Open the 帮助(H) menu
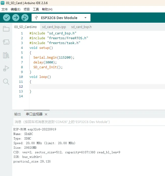The image size is (165, 176). tap(47, 9)
